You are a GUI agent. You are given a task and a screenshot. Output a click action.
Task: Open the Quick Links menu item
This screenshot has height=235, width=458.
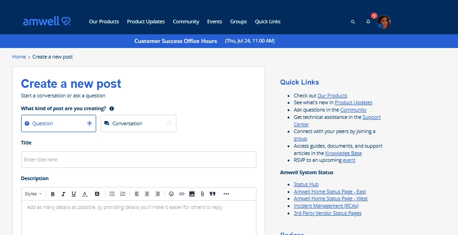pyautogui.click(x=267, y=21)
